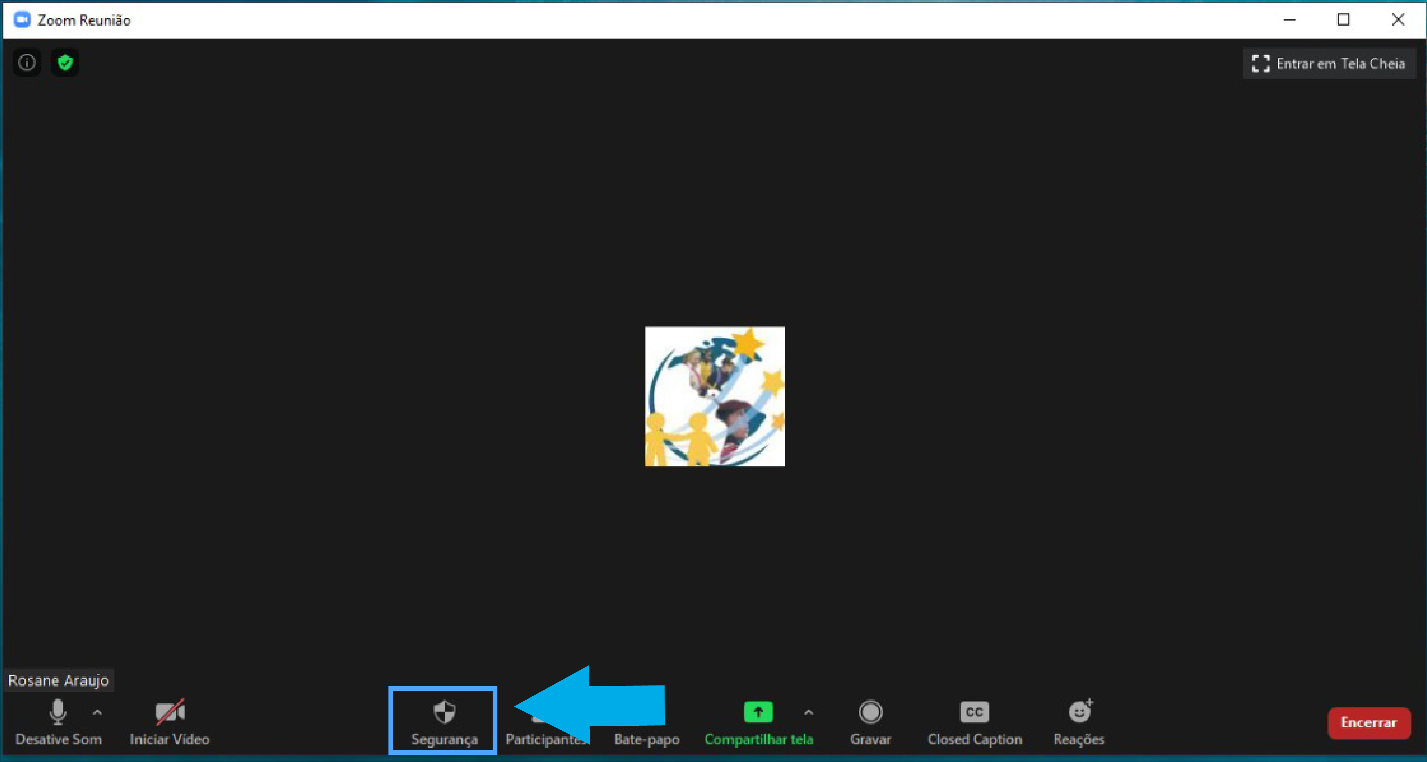
Task: Click the red Encerrar button
Action: tap(1369, 723)
